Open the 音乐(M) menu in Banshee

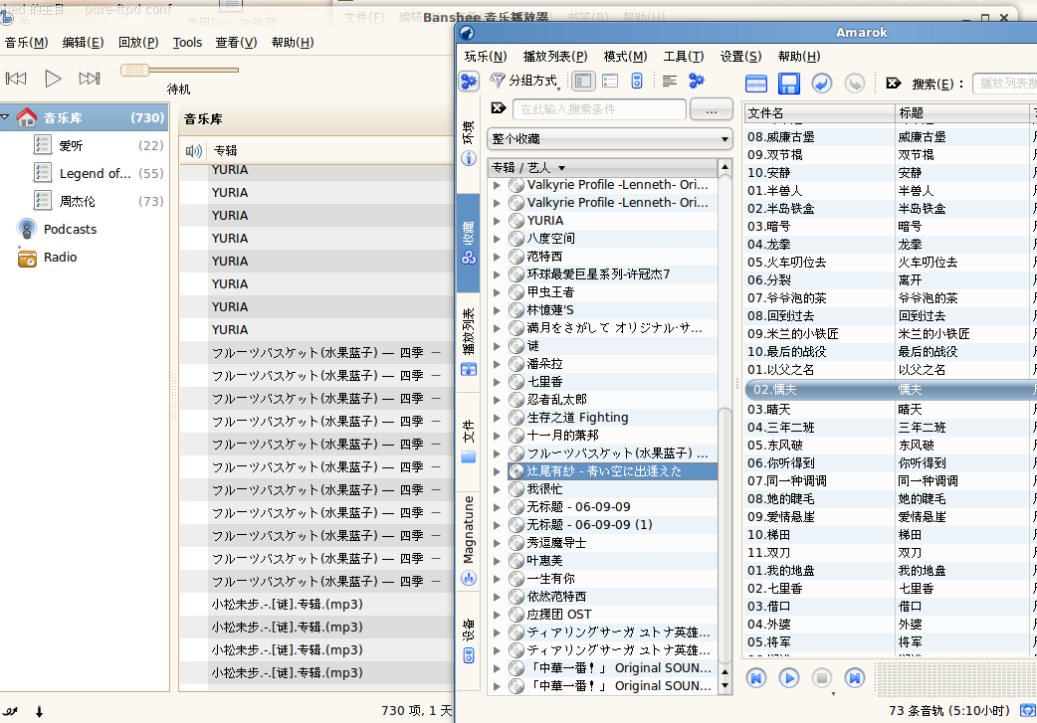(27, 43)
